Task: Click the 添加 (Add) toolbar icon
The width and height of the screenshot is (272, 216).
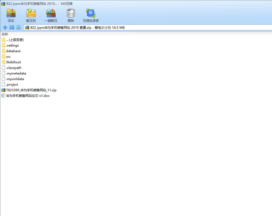Action: coord(11,13)
